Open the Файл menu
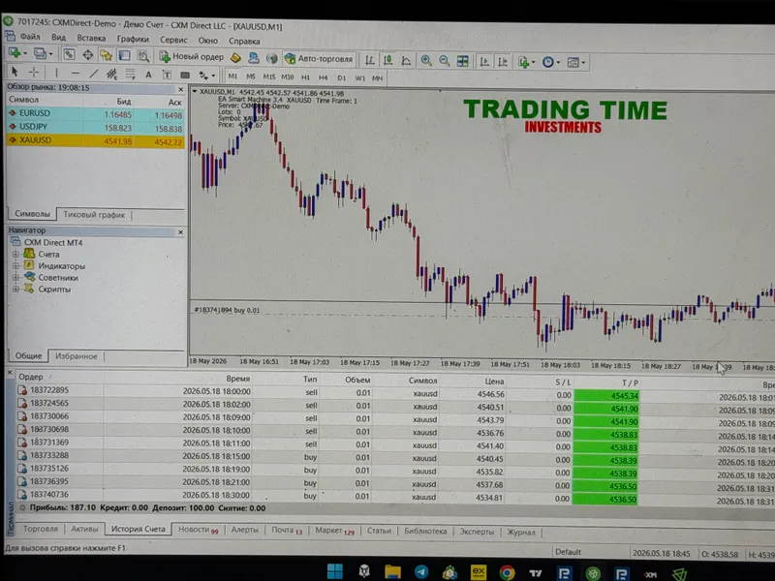The height and width of the screenshot is (581, 775). [30, 37]
